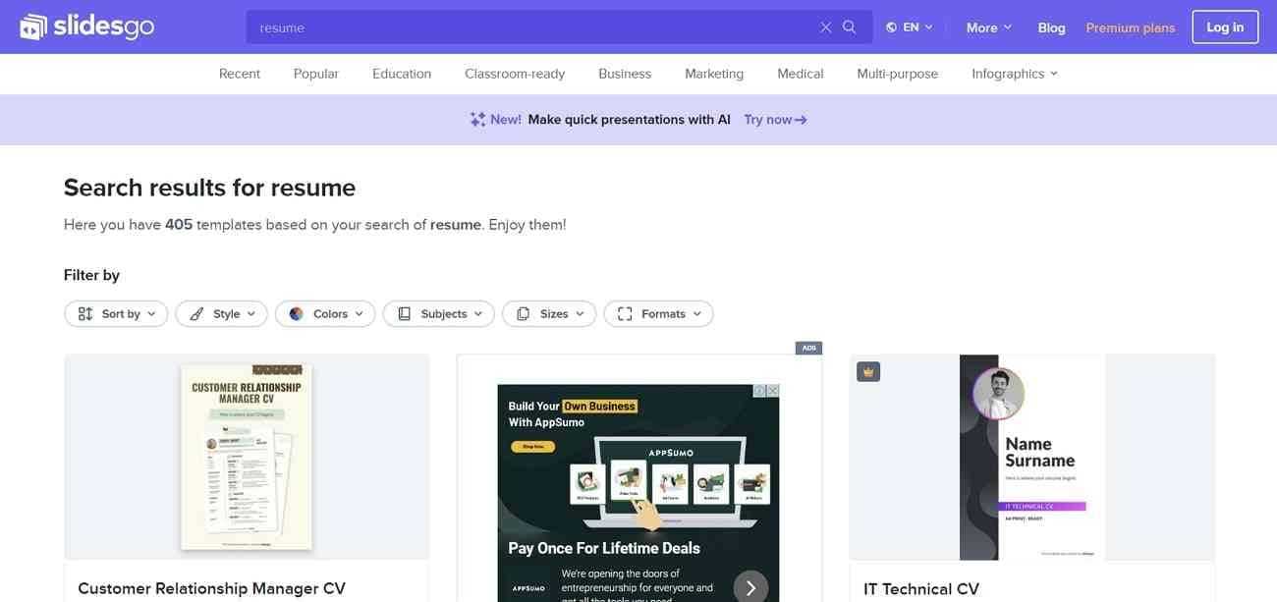Click the premium crown badge on IT Technical CV
1277x602 pixels.
point(867,371)
